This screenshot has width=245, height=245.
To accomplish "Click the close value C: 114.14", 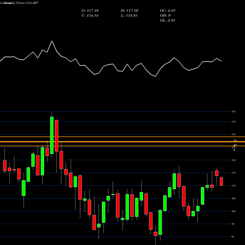I will click(x=90, y=16).
